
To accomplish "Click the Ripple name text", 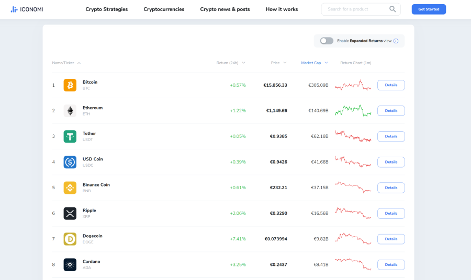I will 89,211.
